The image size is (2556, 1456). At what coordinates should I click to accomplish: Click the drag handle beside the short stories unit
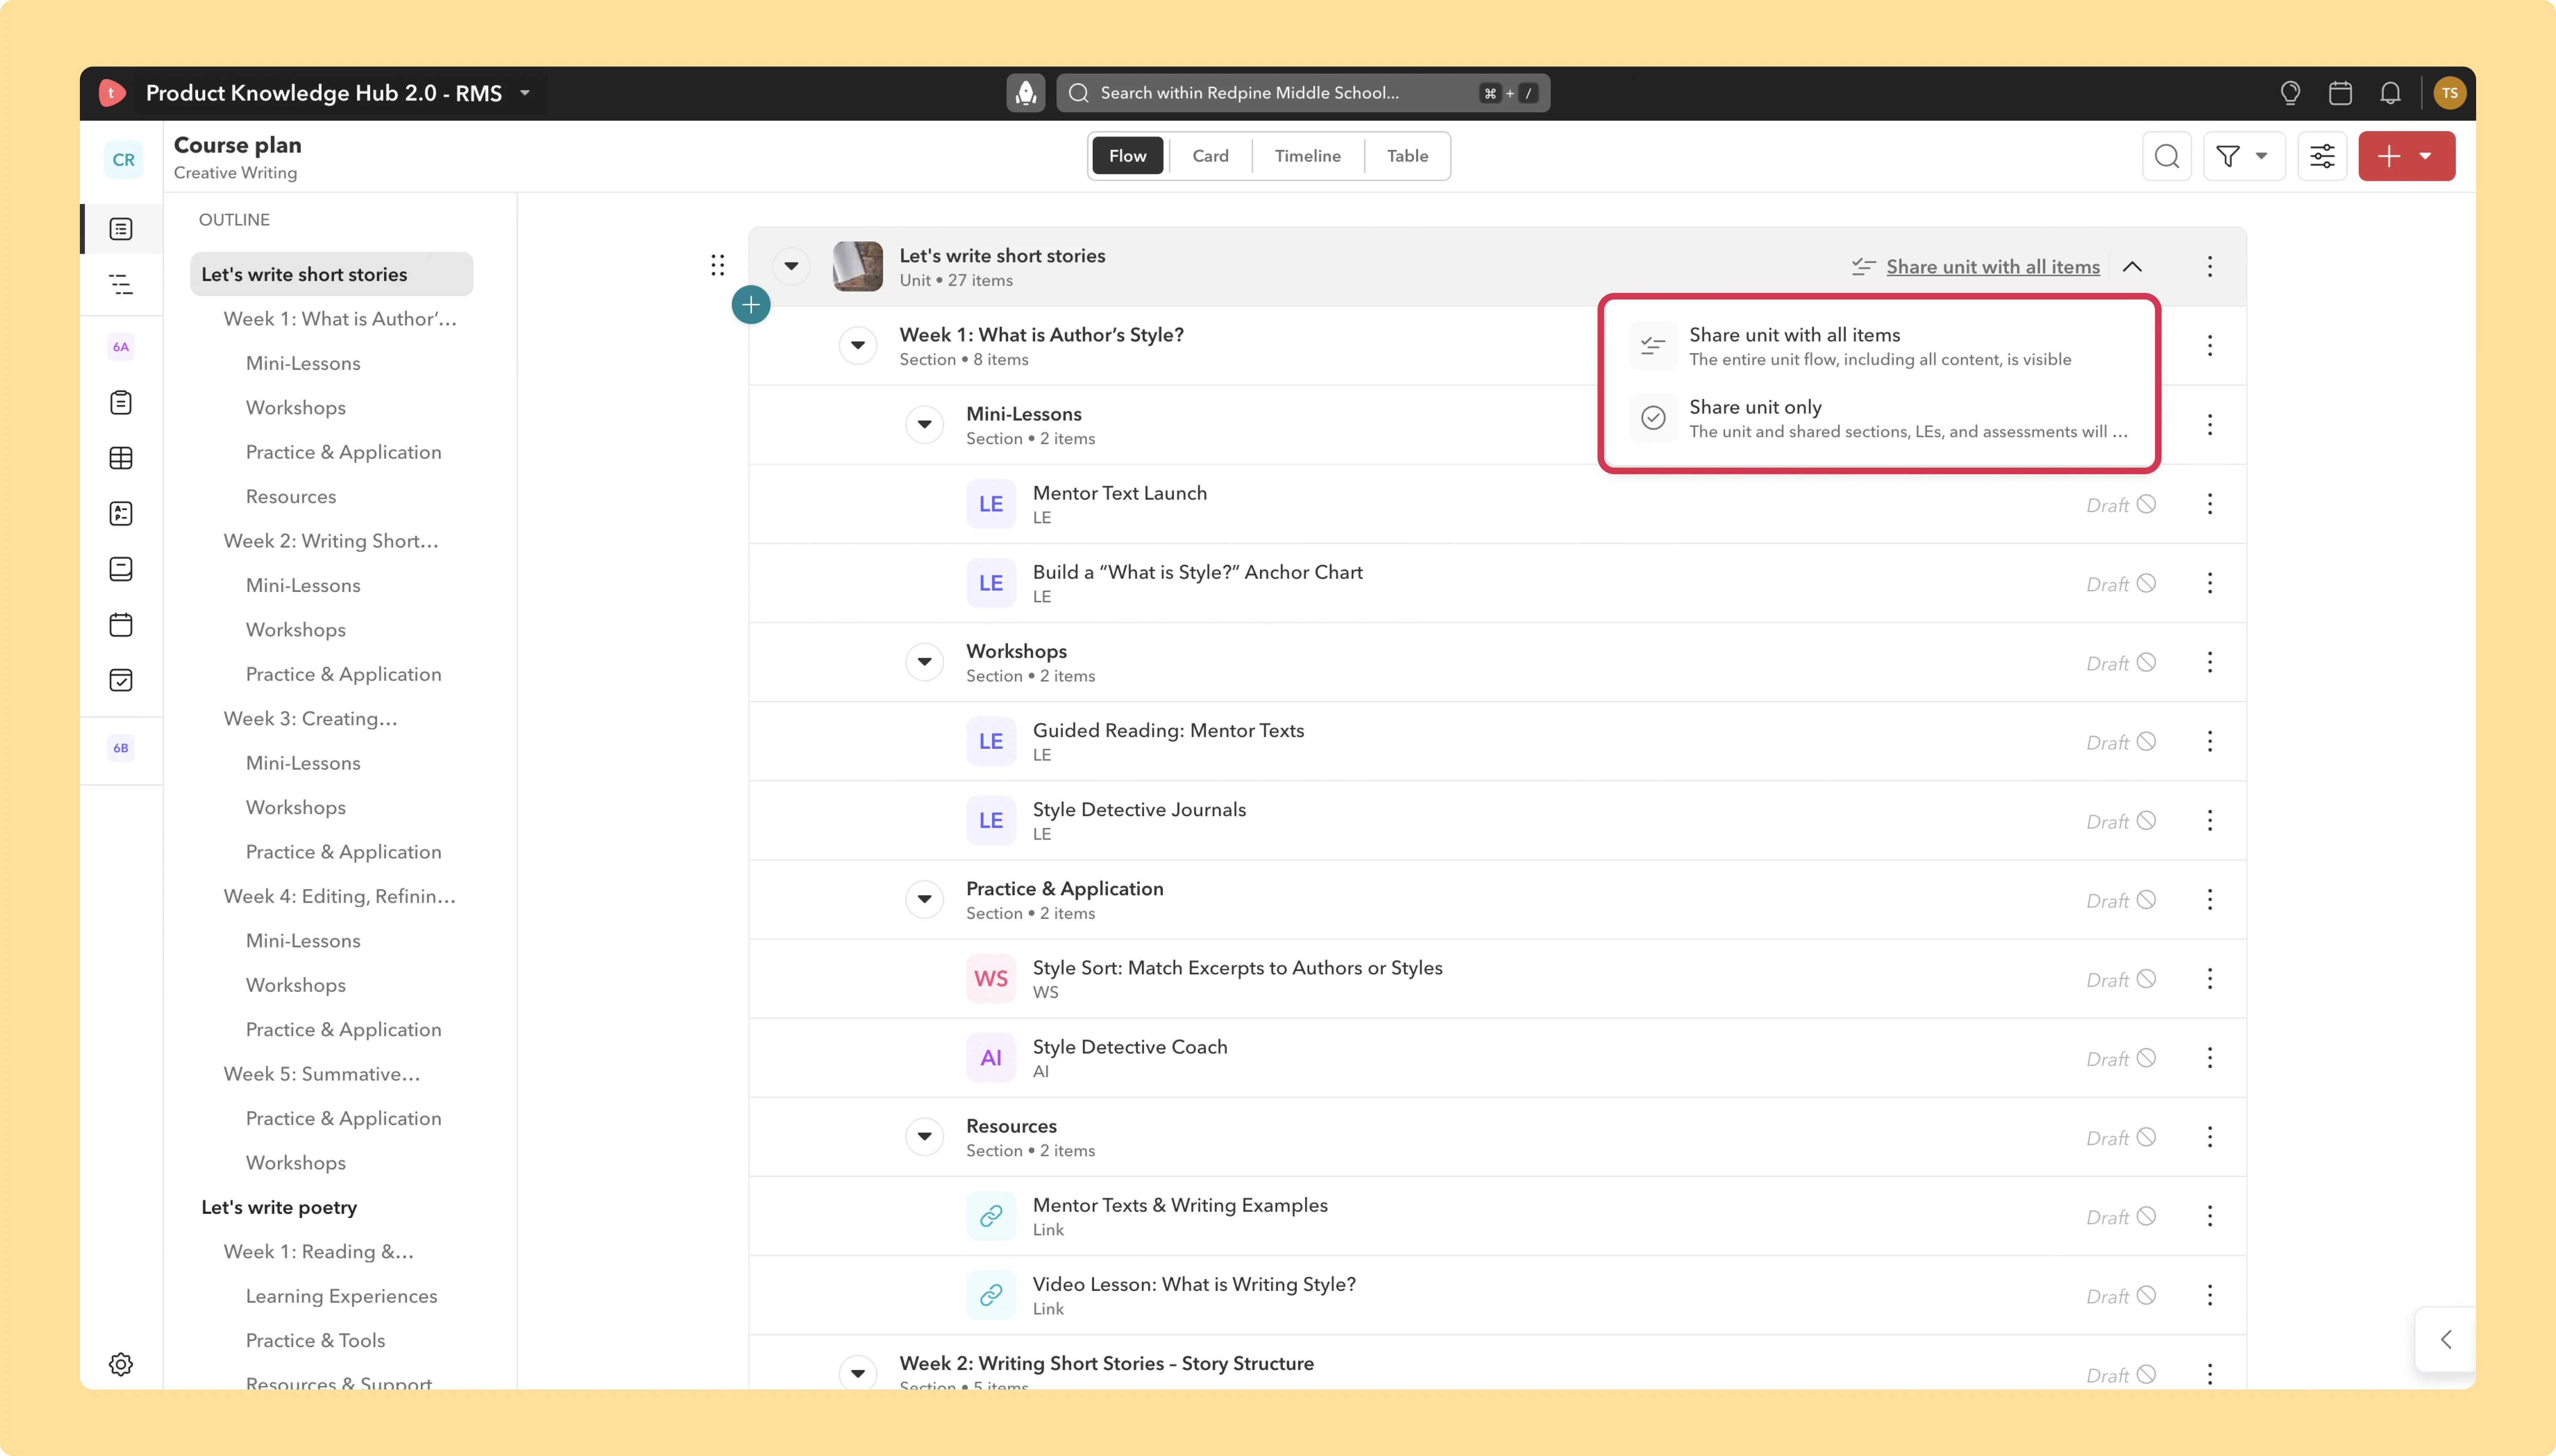pos(718,265)
